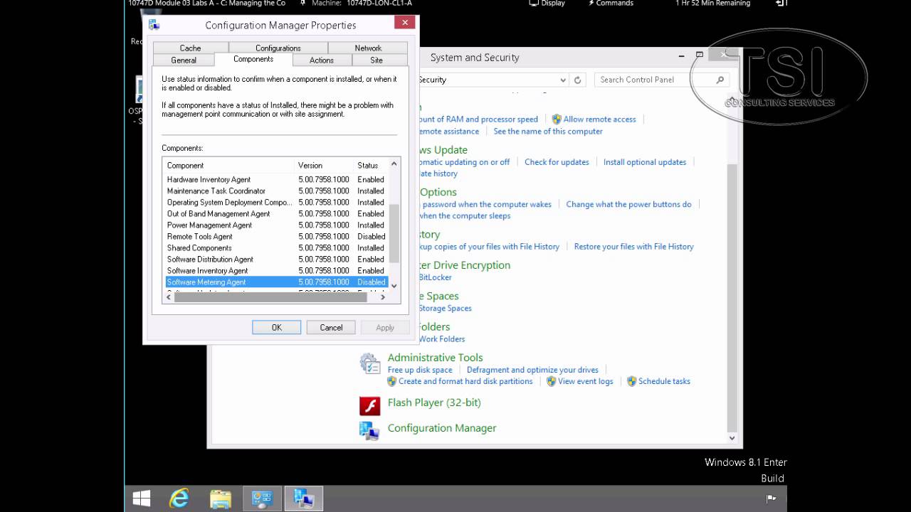Screen dimensions: 911x512
Task: Select the Software Inventory Agent row
Action: [276, 270]
